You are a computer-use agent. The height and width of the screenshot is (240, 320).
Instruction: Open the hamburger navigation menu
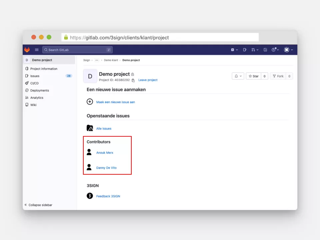click(37, 50)
